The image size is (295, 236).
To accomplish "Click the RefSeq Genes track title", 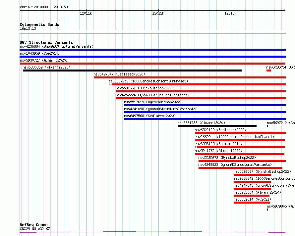I will [x=33, y=225].
